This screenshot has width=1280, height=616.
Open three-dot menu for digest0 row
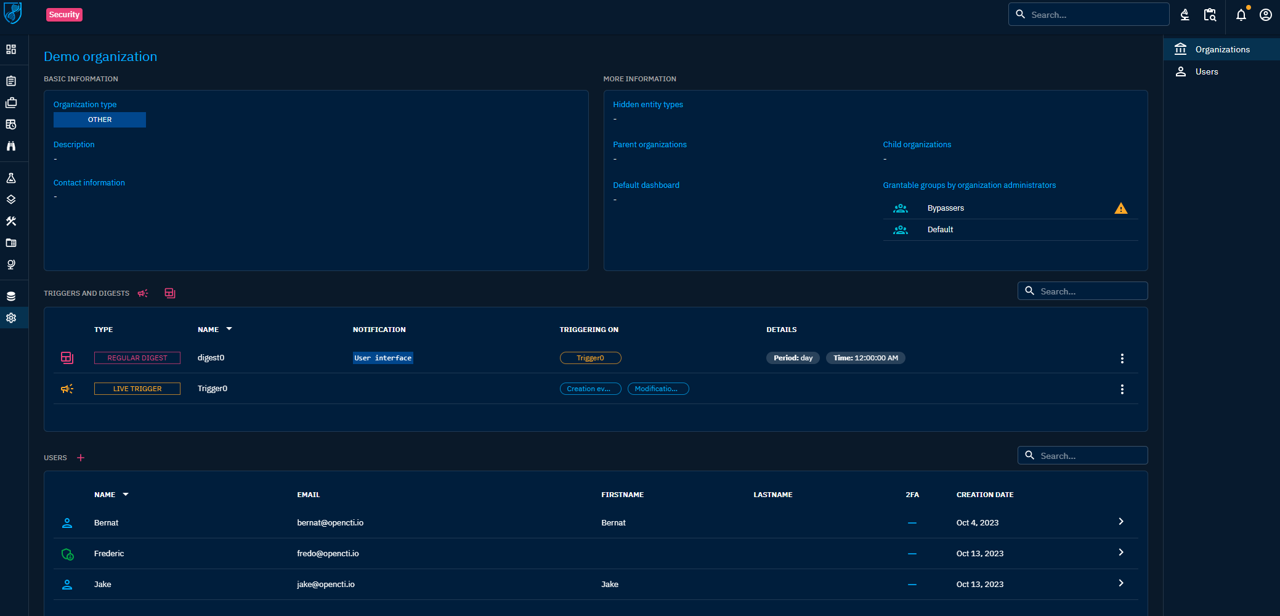(1122, 359)
